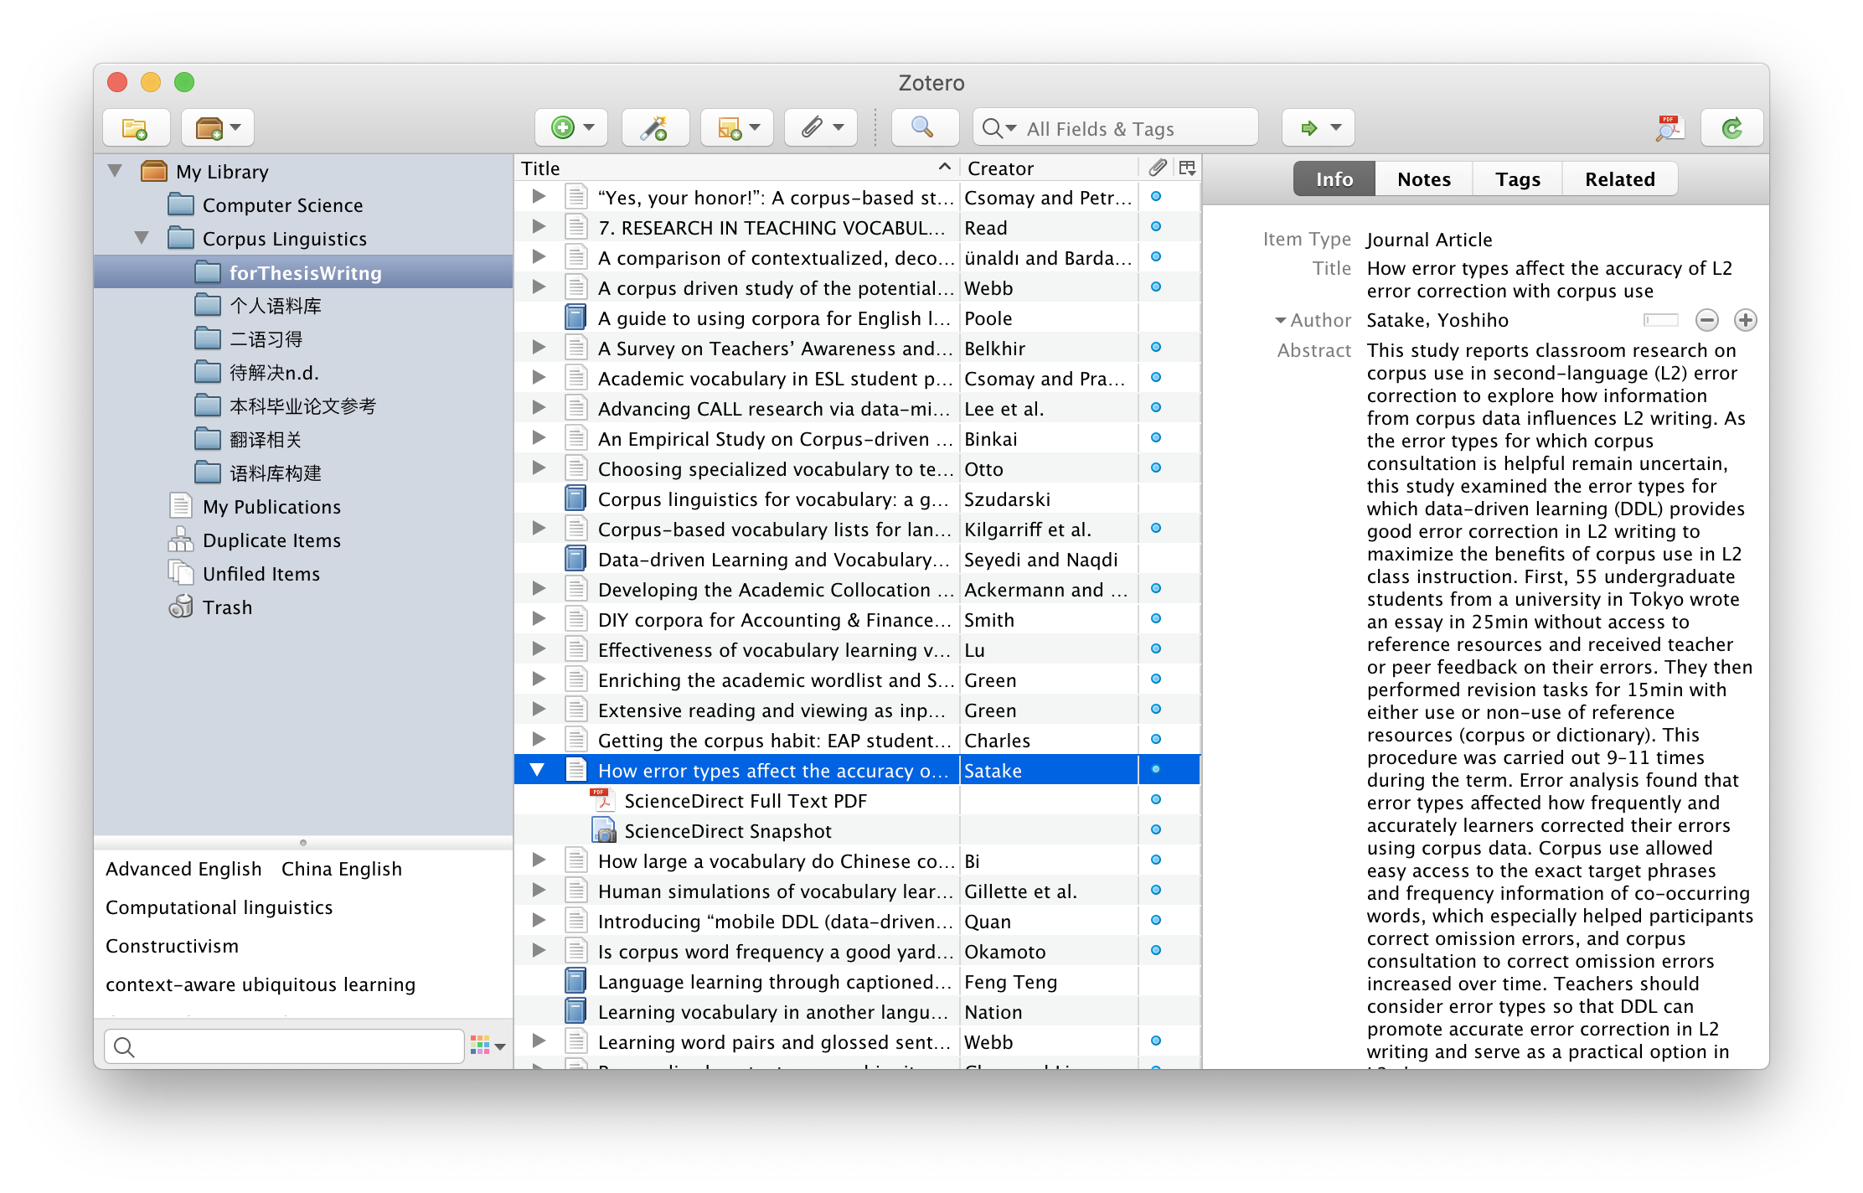Collapse the Corpus Linguistics collection
The height and width of the screenshot is (1193, 1863).
pyautogui.click(x=142, y=239)
